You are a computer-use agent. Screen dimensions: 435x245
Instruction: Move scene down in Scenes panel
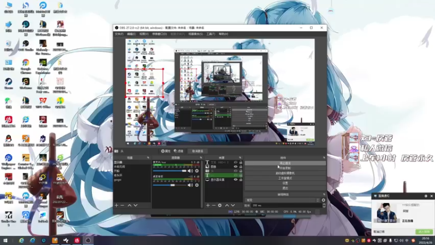tap(135, 205)
